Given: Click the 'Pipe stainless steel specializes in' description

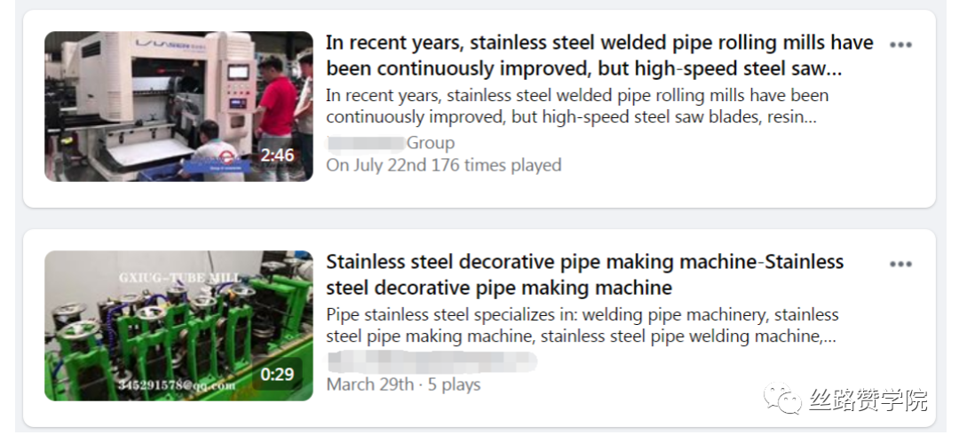Looking at the screenshot, I should click(582, 325).
